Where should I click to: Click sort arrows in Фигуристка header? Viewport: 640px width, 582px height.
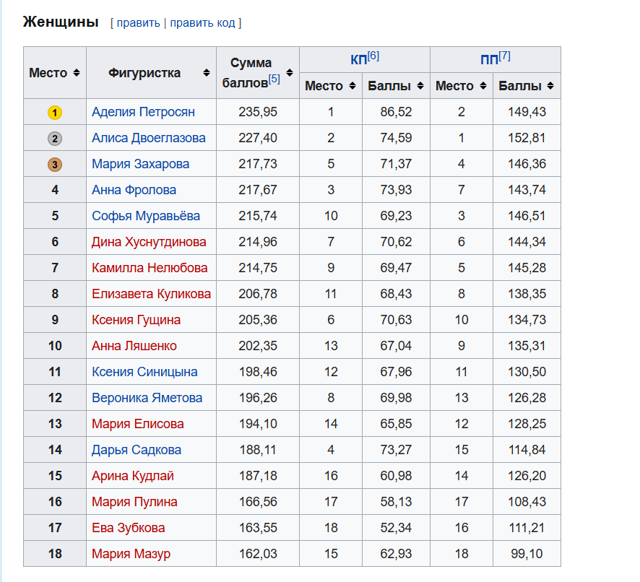(x=207, y=73)
